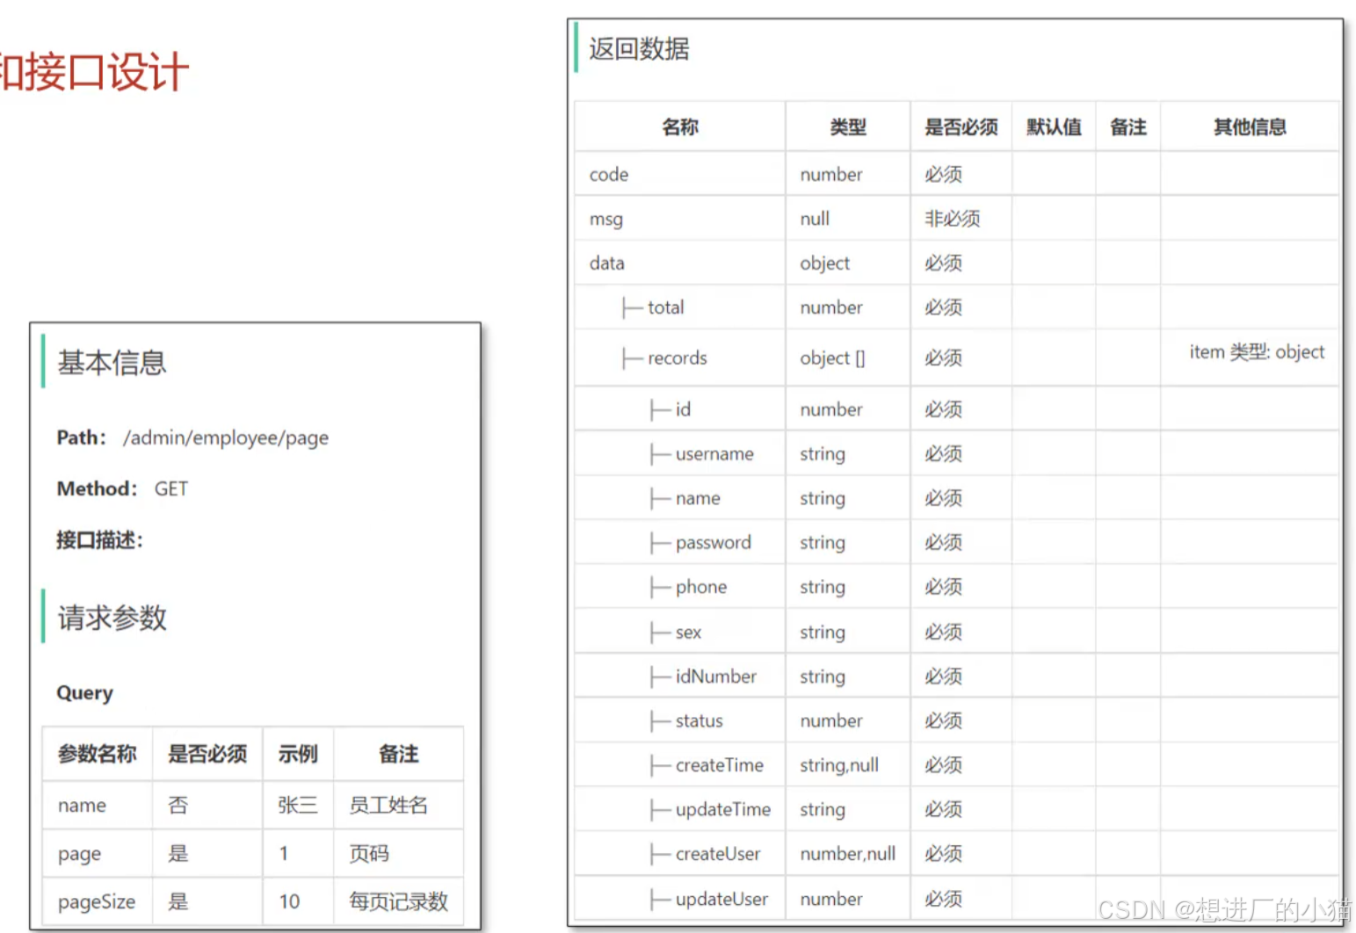Image resolution: width=1356 pixels, height=933 pixels.
Task: Click the number,null type cell
Action: coord(848,854)
